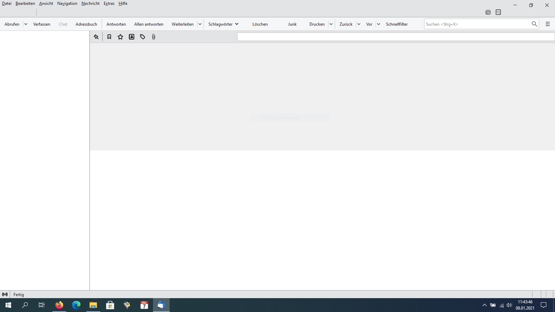Screen dimensions: 555x312
Task: Expand the Vor dropdown arrow
Action: pyautogui.click(x=378, y=24)
